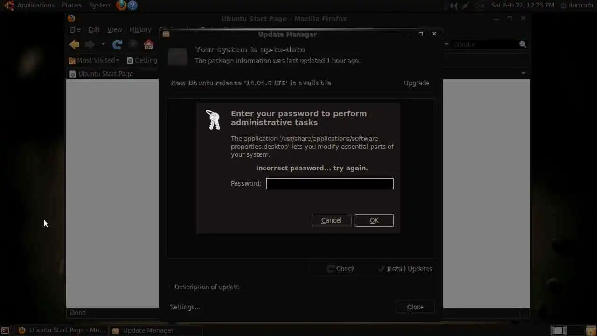Image resolution: width=597 pixels, height=336 pixels.
Task: Click the Forward arrow in Firefox toolbar
Action: click(x=90, y=44)
